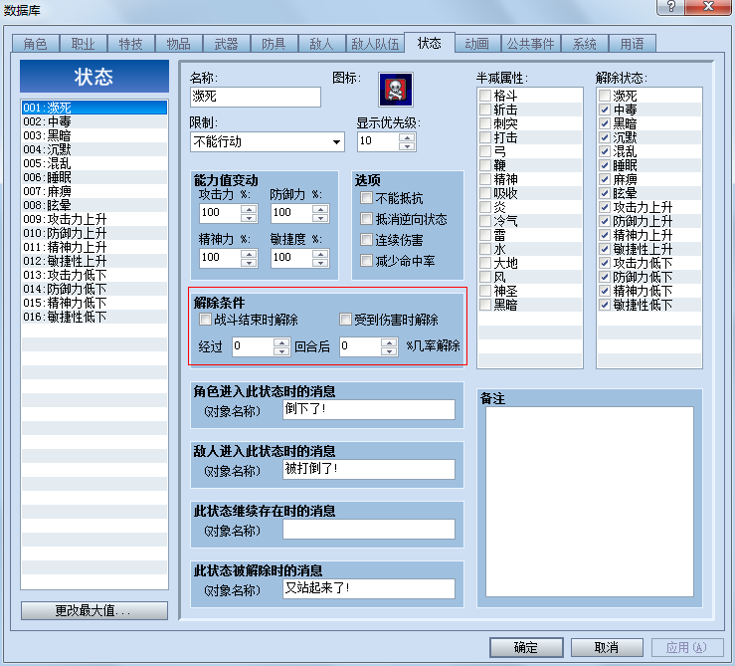
Task: Uncheck 眩晕 in the 解除状态 list
Action: [605, 193]
